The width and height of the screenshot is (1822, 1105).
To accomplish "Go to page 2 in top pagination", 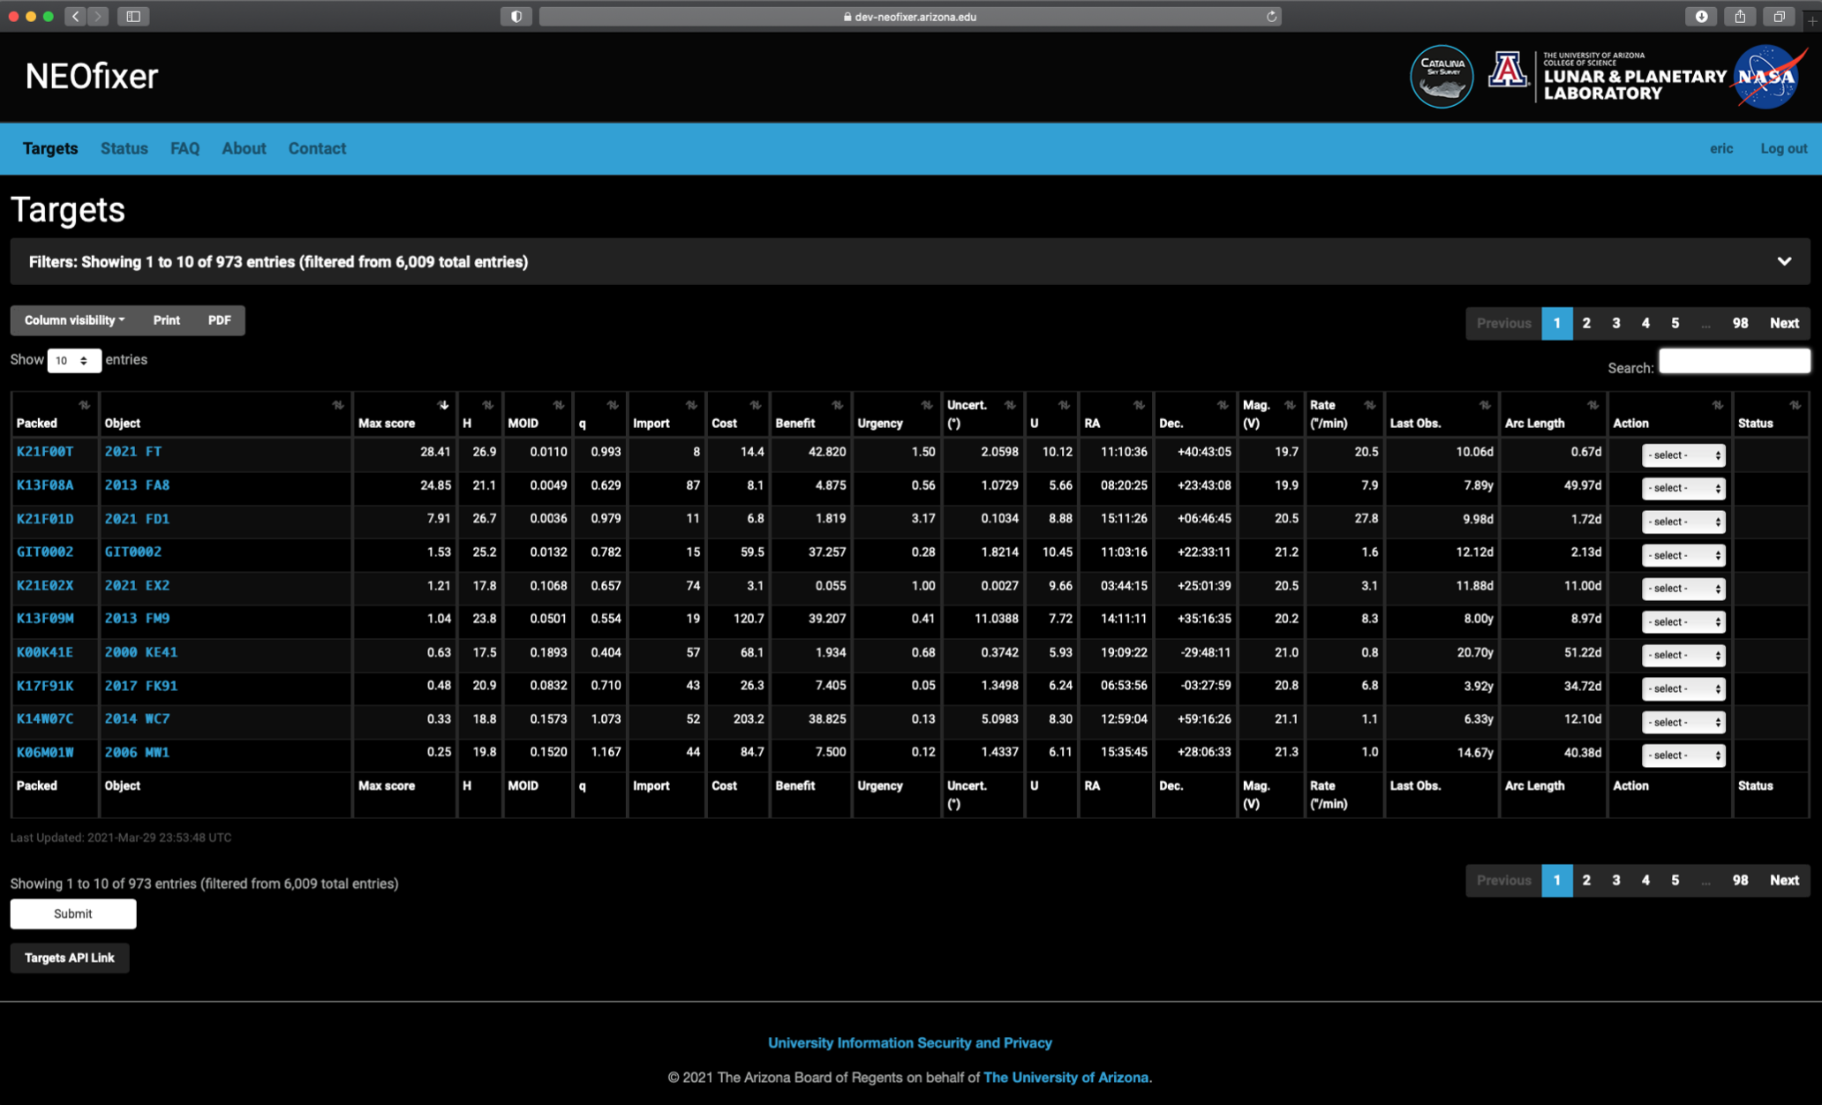I will click(x=1586, y=323).
